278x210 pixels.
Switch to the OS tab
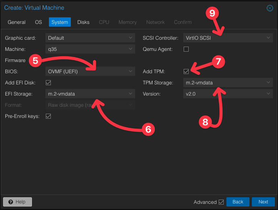tap(39, 22)
